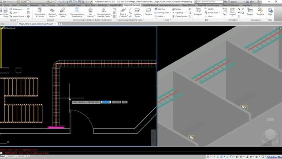Toggle object snap in status bar

click(231, 157)
